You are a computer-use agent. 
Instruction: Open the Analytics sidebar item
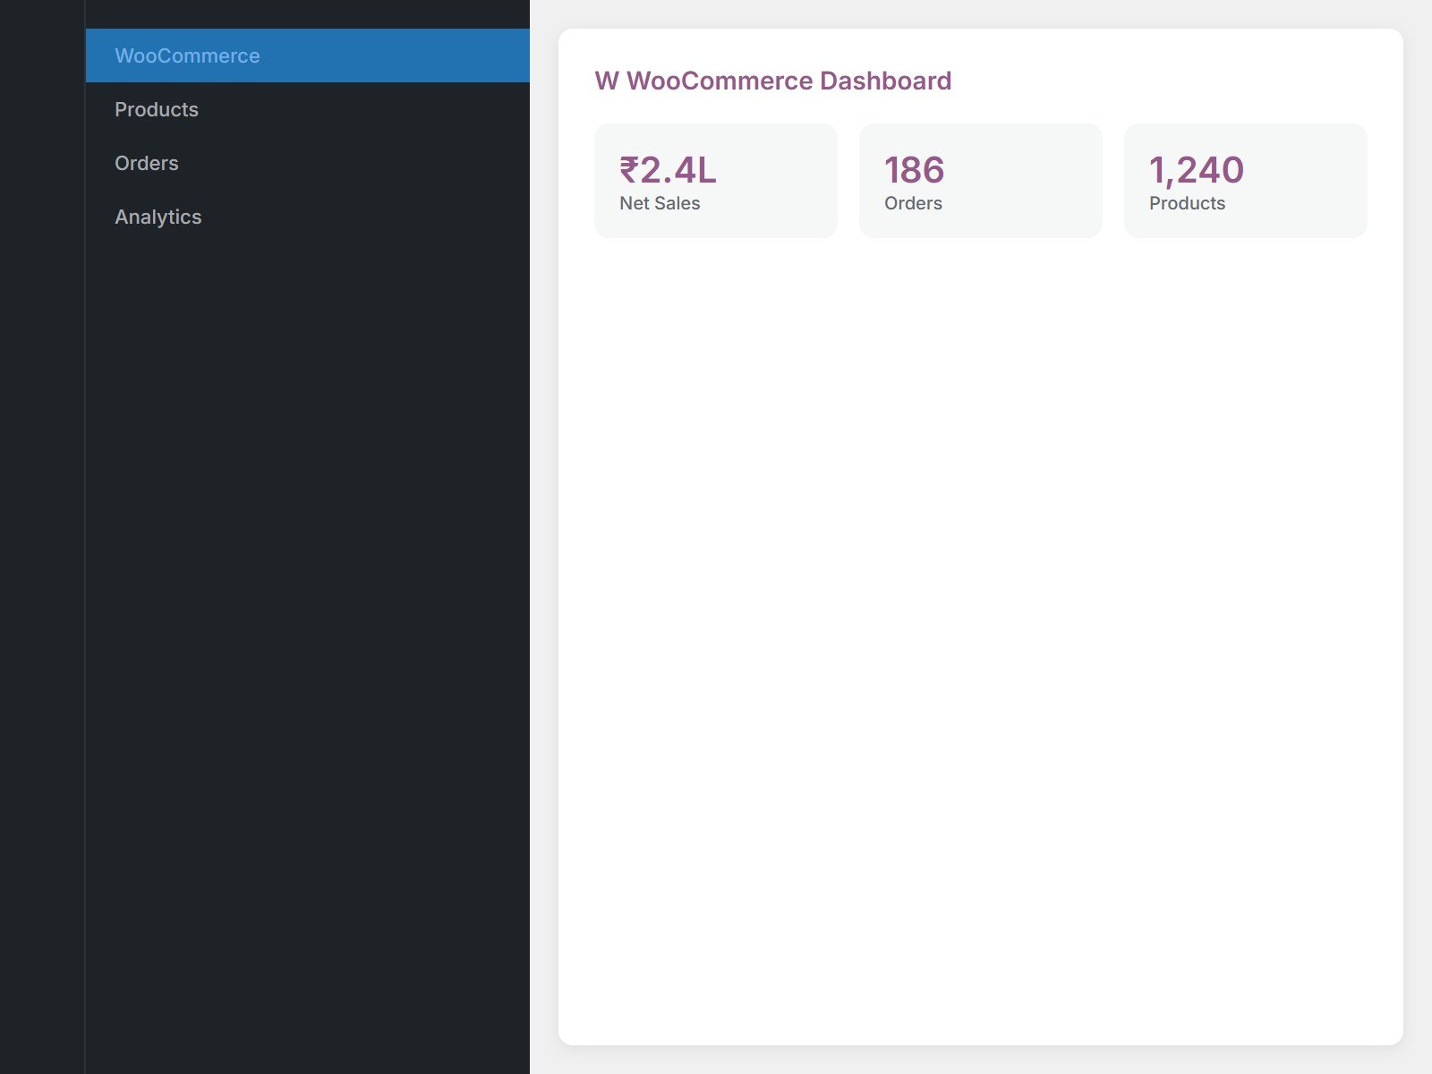pyautogui.click(x=307, y=217)
